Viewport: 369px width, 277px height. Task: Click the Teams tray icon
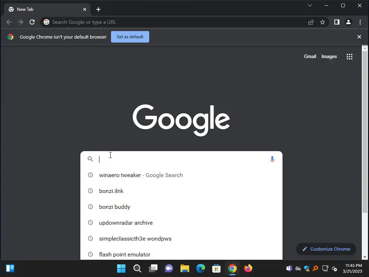289,268
